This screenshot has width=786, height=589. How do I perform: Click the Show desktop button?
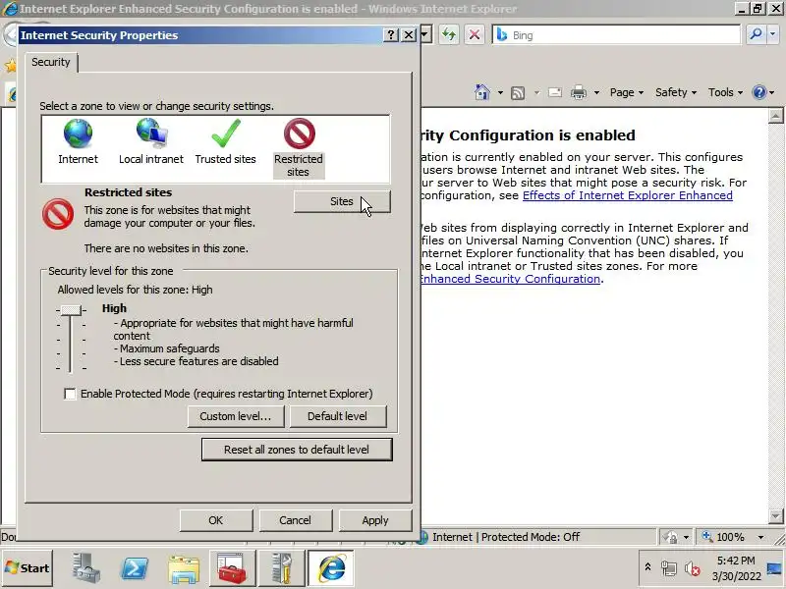(775, 568)
